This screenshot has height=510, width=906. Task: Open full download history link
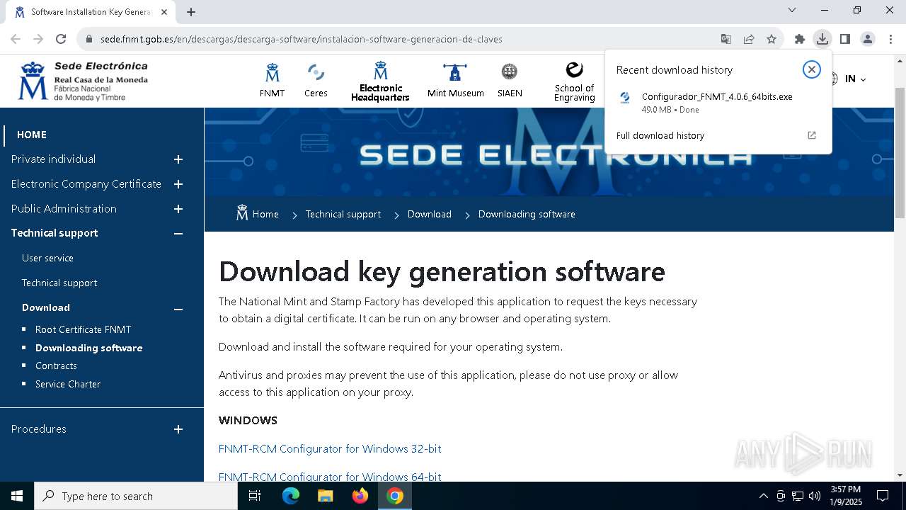click(660, 135)
